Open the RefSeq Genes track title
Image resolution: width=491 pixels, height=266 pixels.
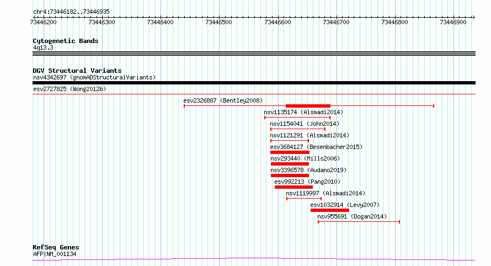(56, 248)
